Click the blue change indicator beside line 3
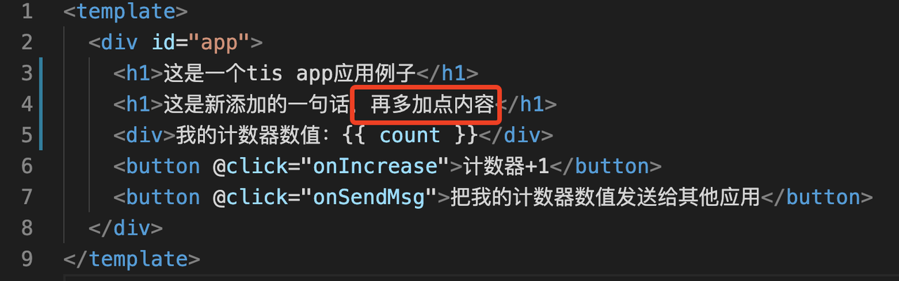The image size is (899, 281). tap(41, 73)
